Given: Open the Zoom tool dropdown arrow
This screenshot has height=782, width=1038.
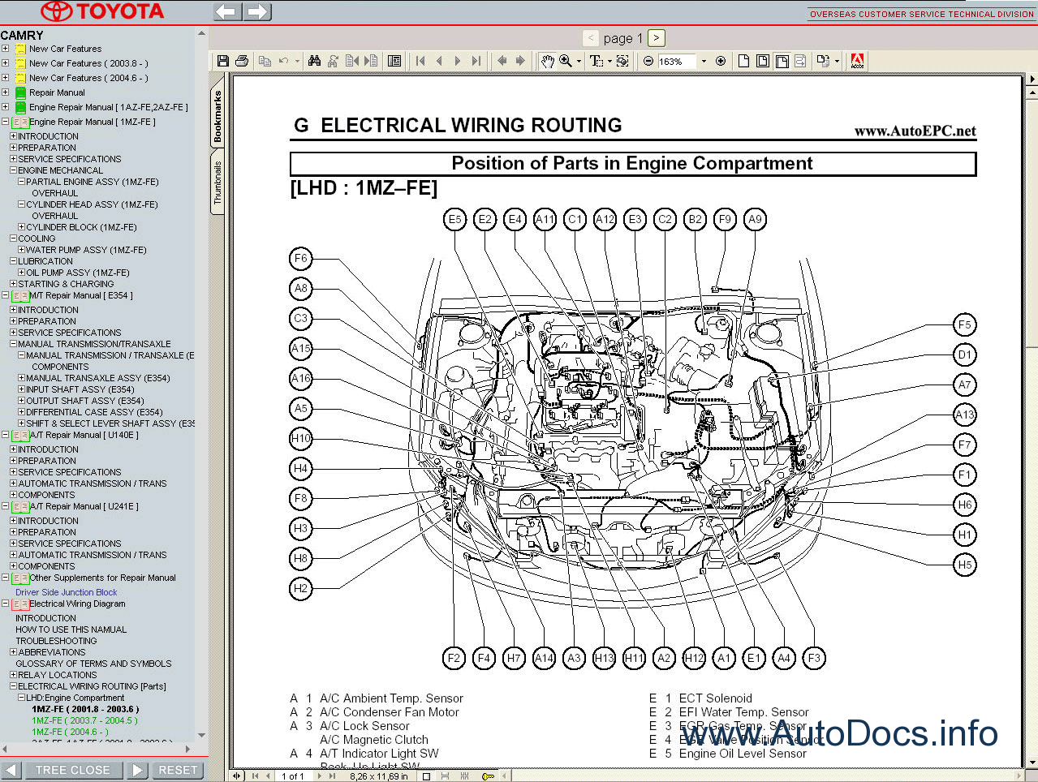Looking at the screenshot, I should point(579,61).
